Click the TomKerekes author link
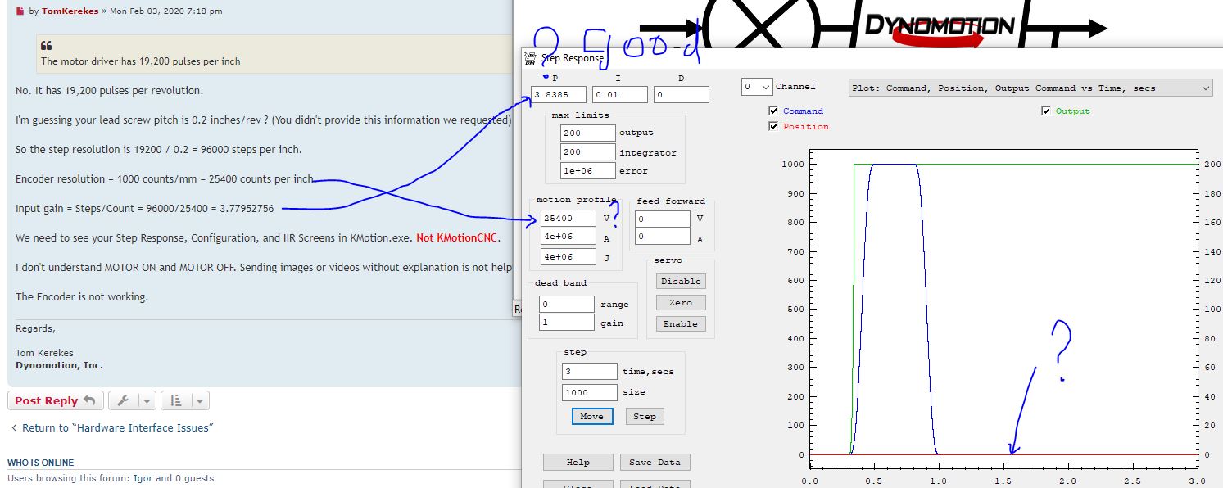The width and height of the screenshot is (1223, 488). coord(70,11)
